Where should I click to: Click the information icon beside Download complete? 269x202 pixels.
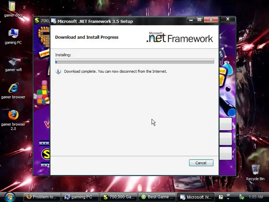tap(58, 71)
